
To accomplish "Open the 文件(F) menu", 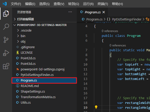I will 16,4.
